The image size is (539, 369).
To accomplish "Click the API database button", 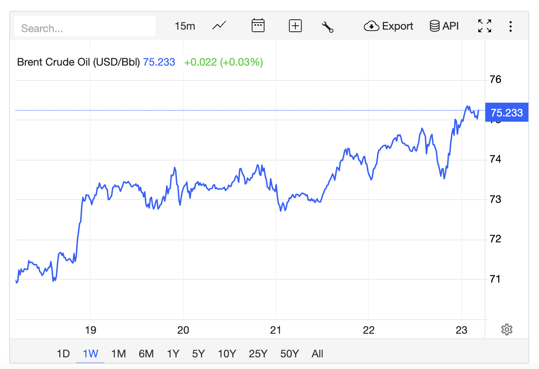I will [x=444, y=26].
